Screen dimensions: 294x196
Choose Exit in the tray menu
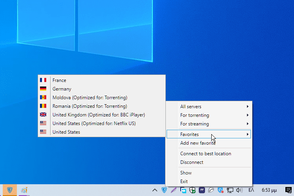click(x=209, y=181)
